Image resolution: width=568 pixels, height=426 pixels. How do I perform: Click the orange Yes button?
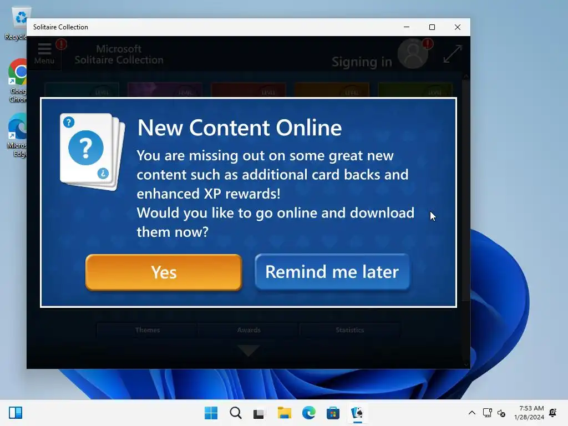pyautogui.click(x=164, y=272)
